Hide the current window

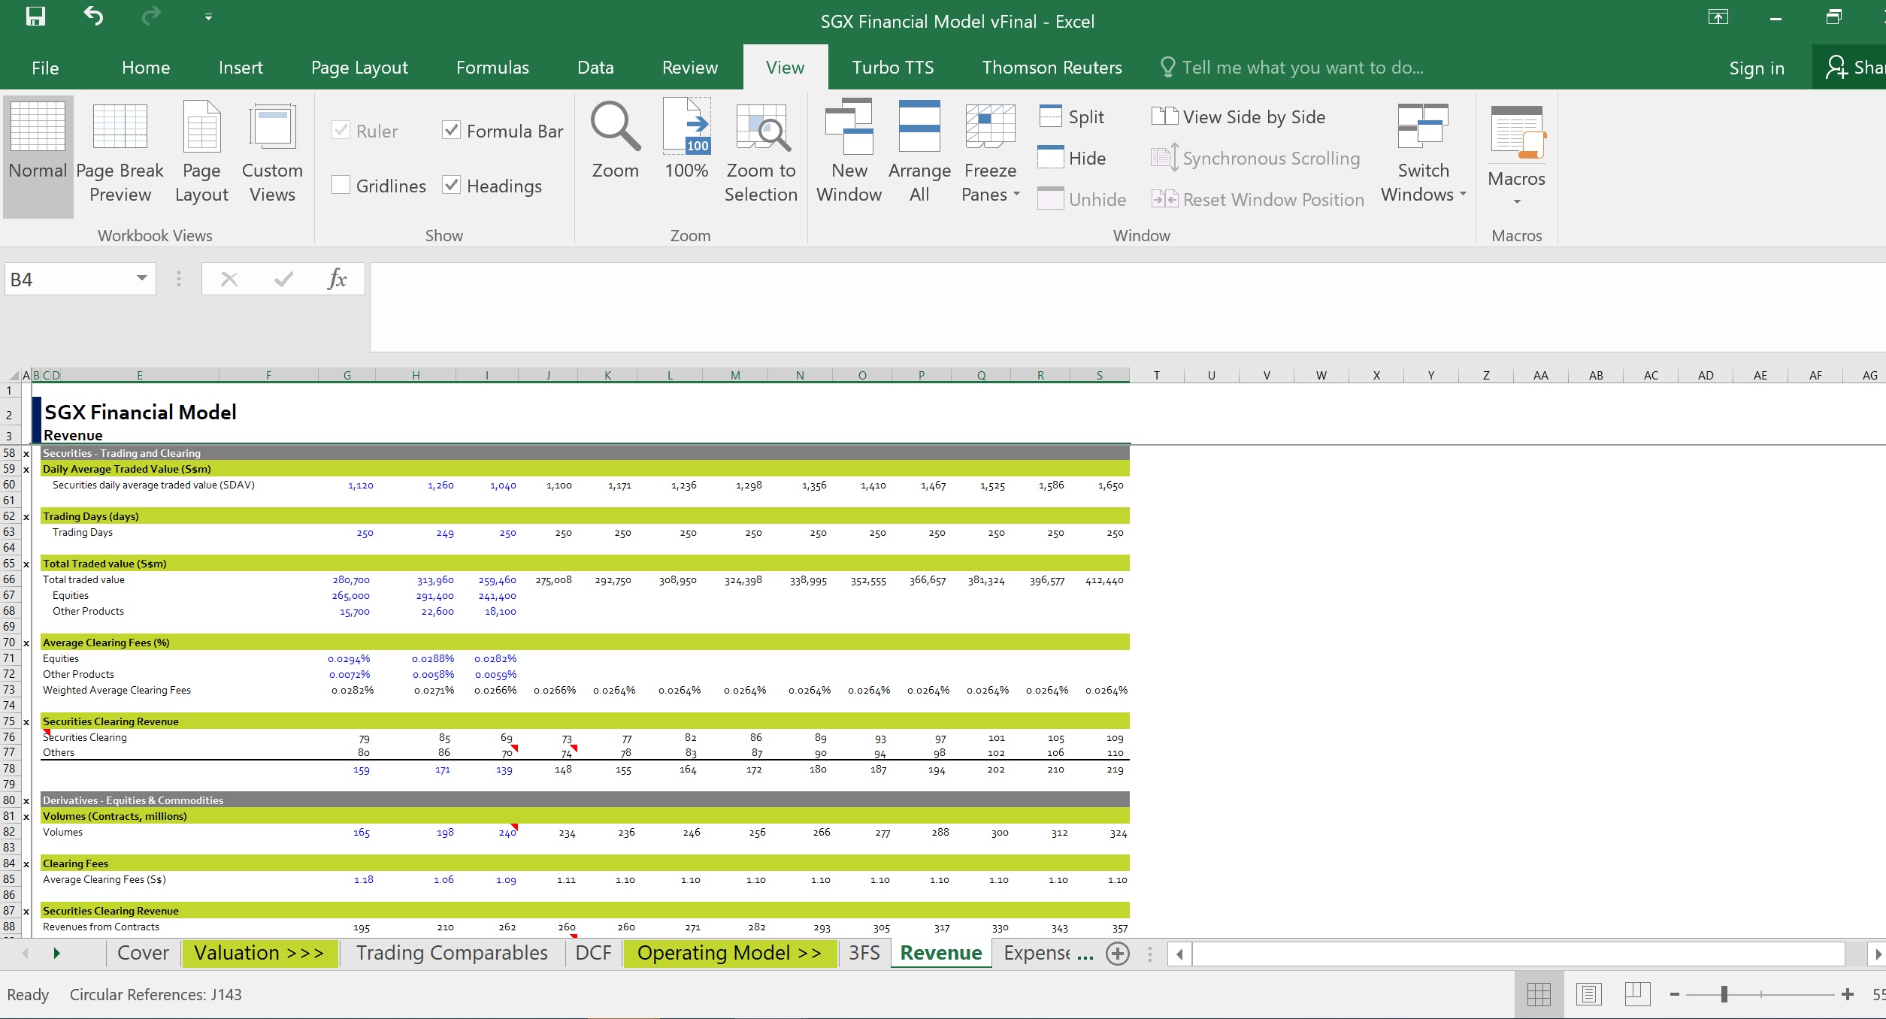(1072, 158)
